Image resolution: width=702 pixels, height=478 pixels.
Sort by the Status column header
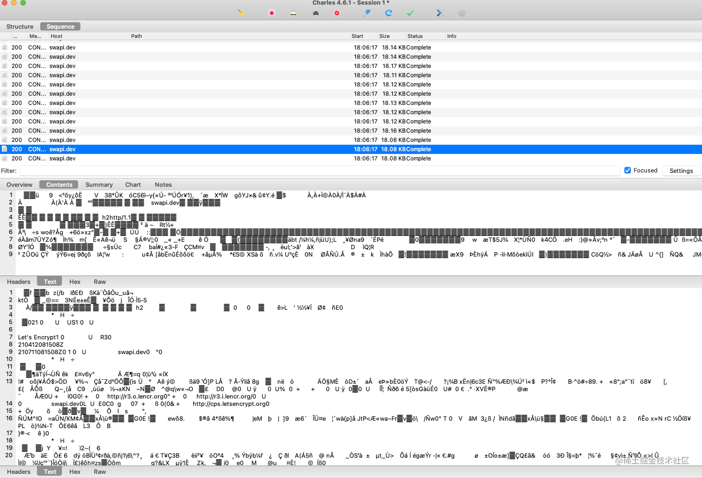click(x=425, y=36)
